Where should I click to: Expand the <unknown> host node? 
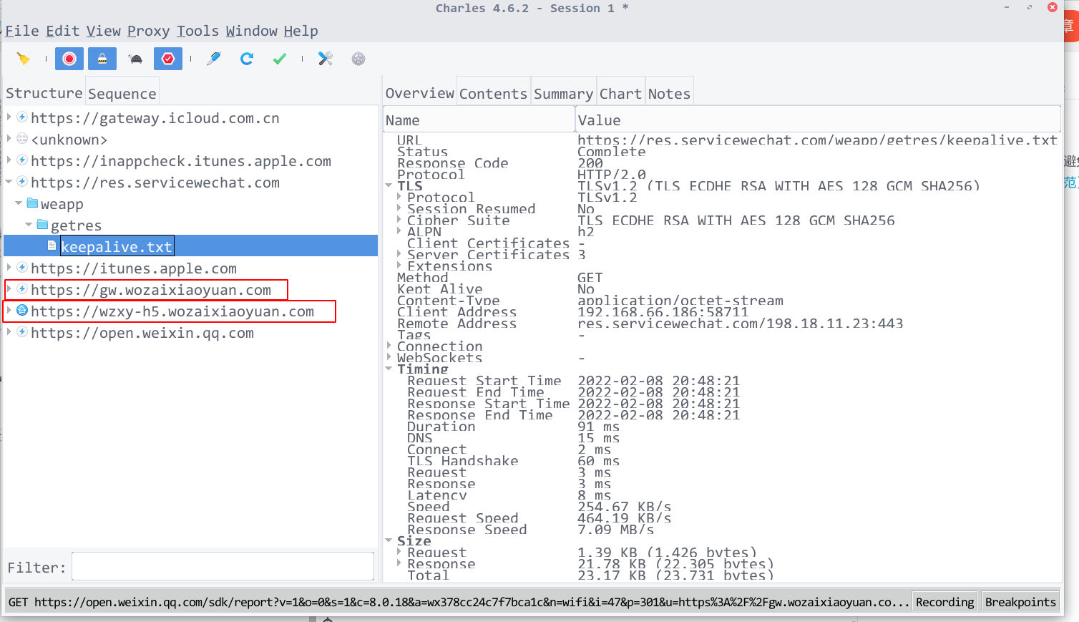coord(9,139)
